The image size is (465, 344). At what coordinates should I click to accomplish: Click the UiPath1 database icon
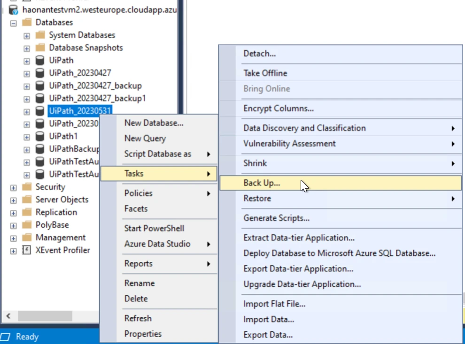click(x=40, y=136)
